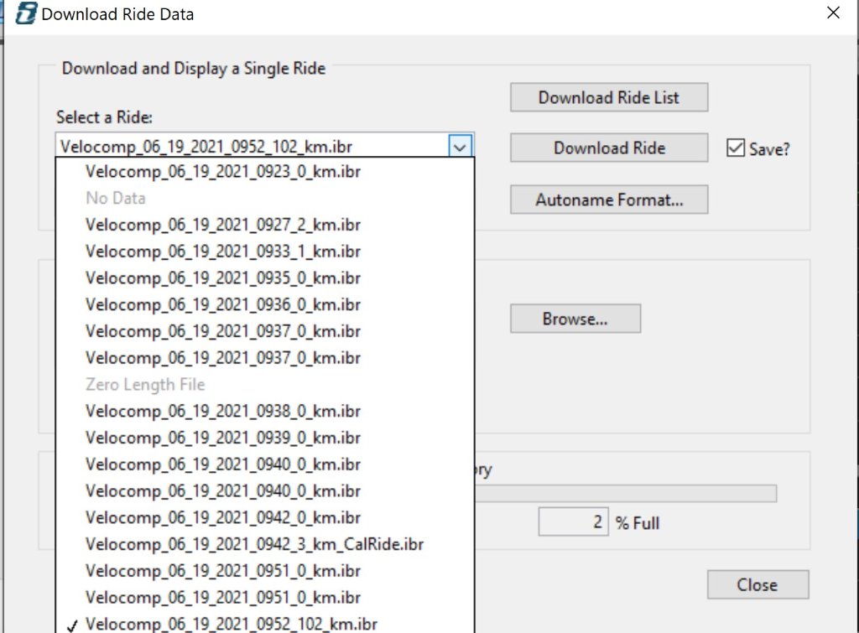Viewport: 859px width, 633px height.
Task: Select ride Velocomp_06_19_2021_0935_0_km.ibr
Action: pos(265,278)
